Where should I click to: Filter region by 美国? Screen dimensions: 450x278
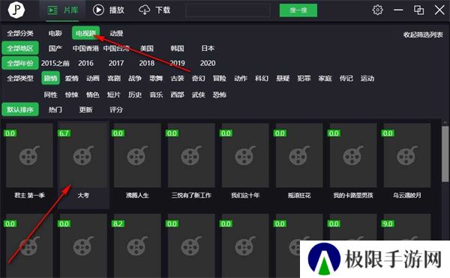[147, 48]
